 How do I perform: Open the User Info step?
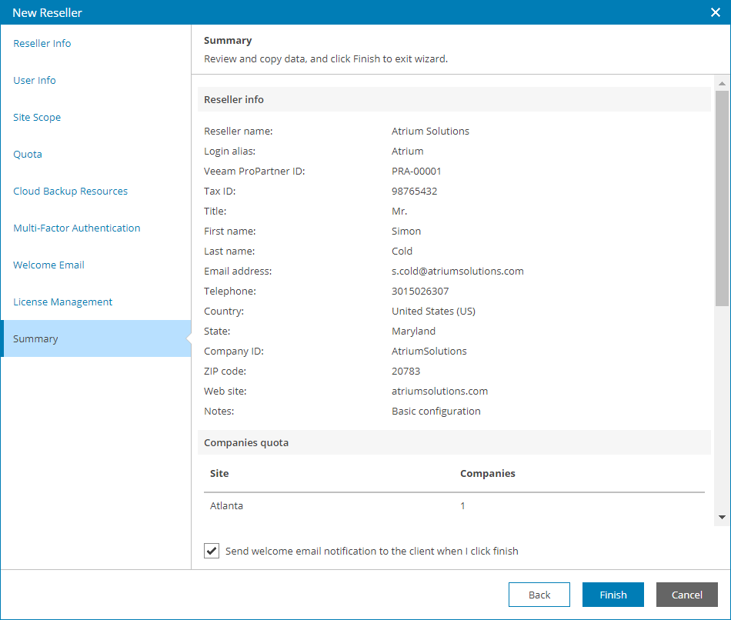pyautogui.click(x=35, y=80)
